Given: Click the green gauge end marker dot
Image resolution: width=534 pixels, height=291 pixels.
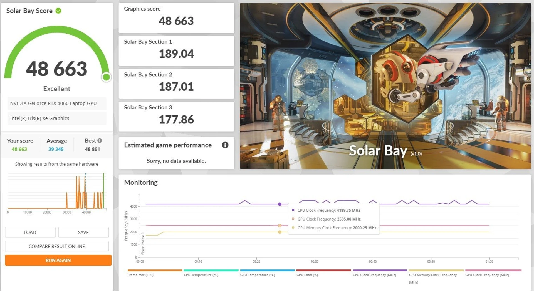Looking at the screenshot, I should [x=106, y=77].
